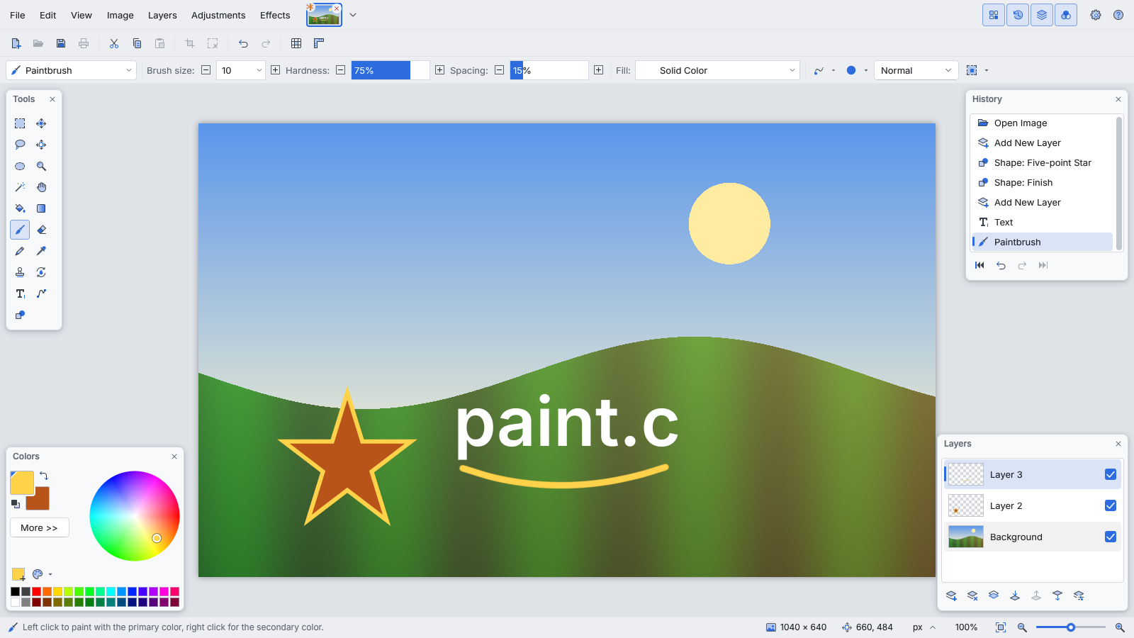Hide Layer 2 using its checkbox

pyautogui.click(x=1111, y=505)
